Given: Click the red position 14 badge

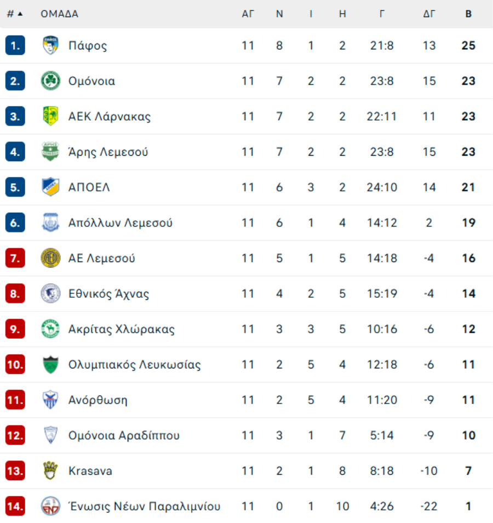Looking at the screenshot, I should tap(15, 507).
